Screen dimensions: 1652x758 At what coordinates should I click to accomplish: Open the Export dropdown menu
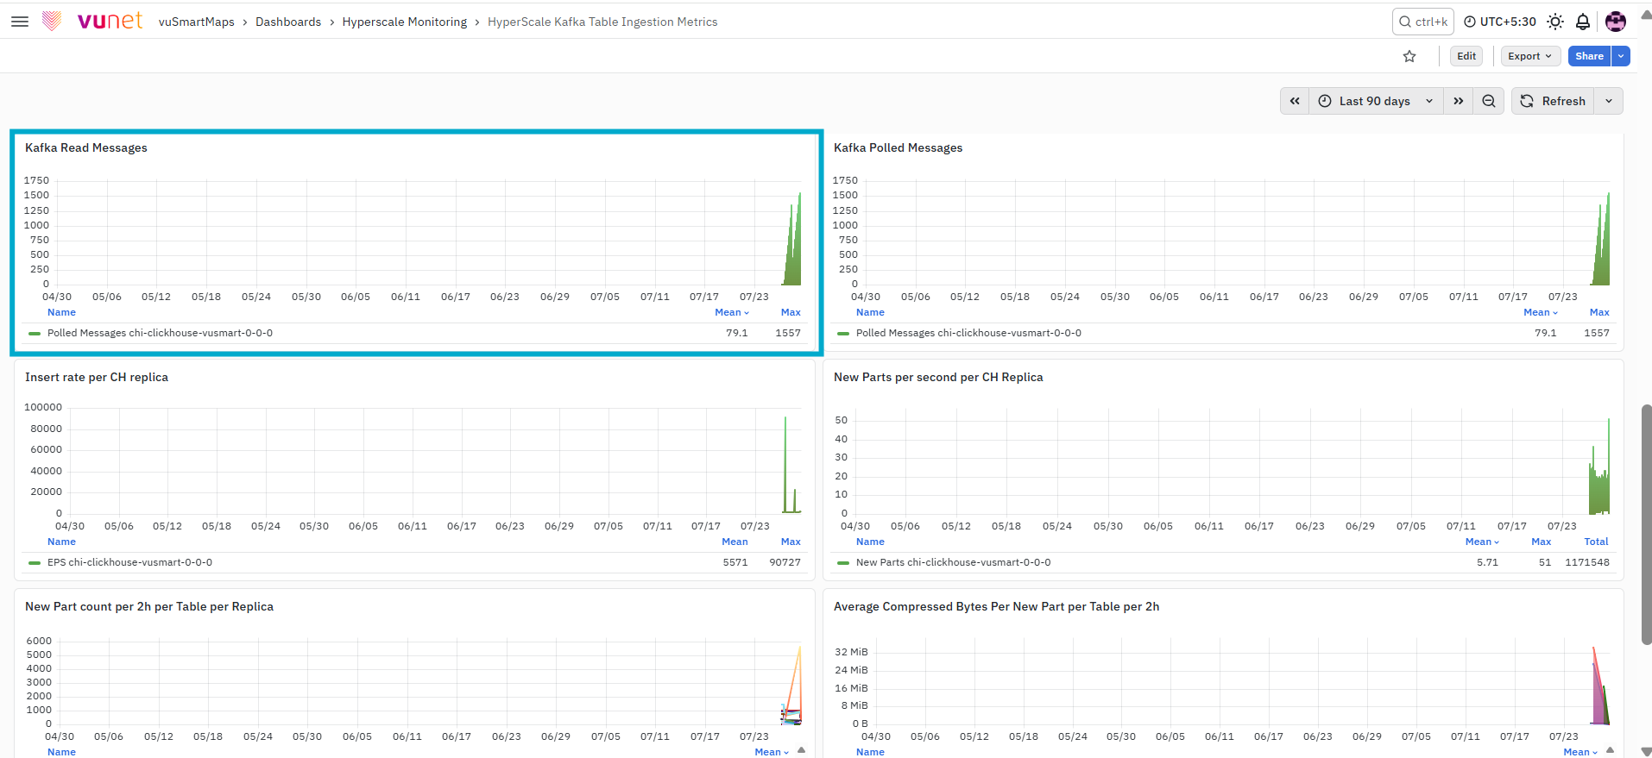[x=1530, y=56]
